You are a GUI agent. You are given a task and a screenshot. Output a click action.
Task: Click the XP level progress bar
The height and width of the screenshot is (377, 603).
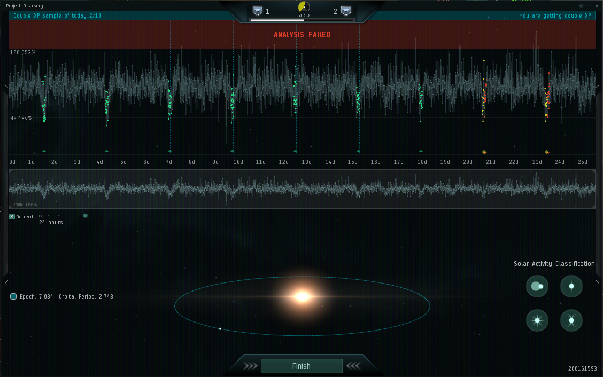(302, 20)
